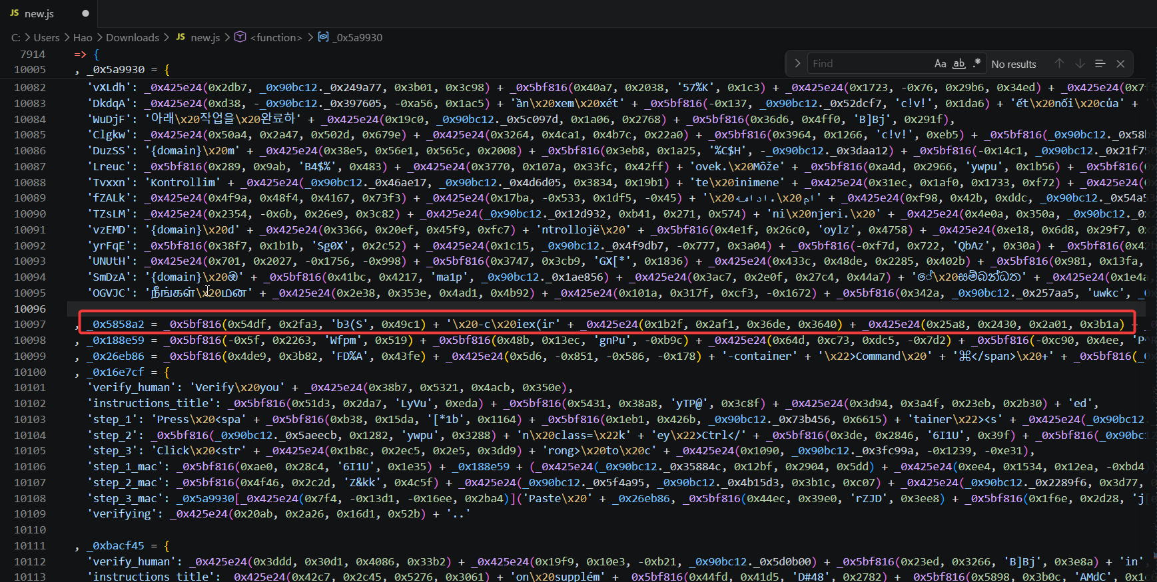Click line number 10100
This screenshot has width=1157, height=582.
click(x=30, y=372)
